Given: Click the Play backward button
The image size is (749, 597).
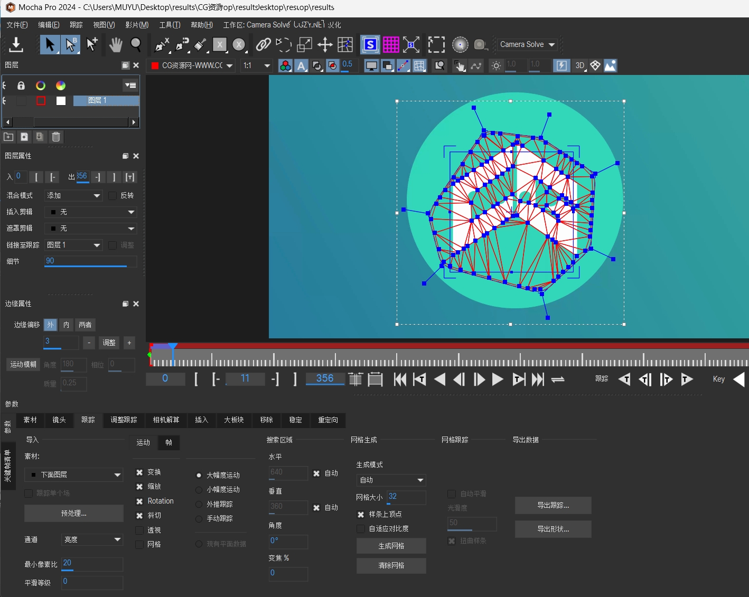Looking at the screenshot, I should tap(439, 379).
